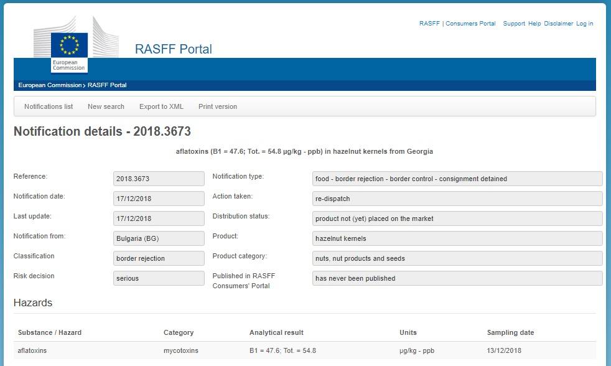
Task: Click the Product category: label
Action: (x=240, y=256)
